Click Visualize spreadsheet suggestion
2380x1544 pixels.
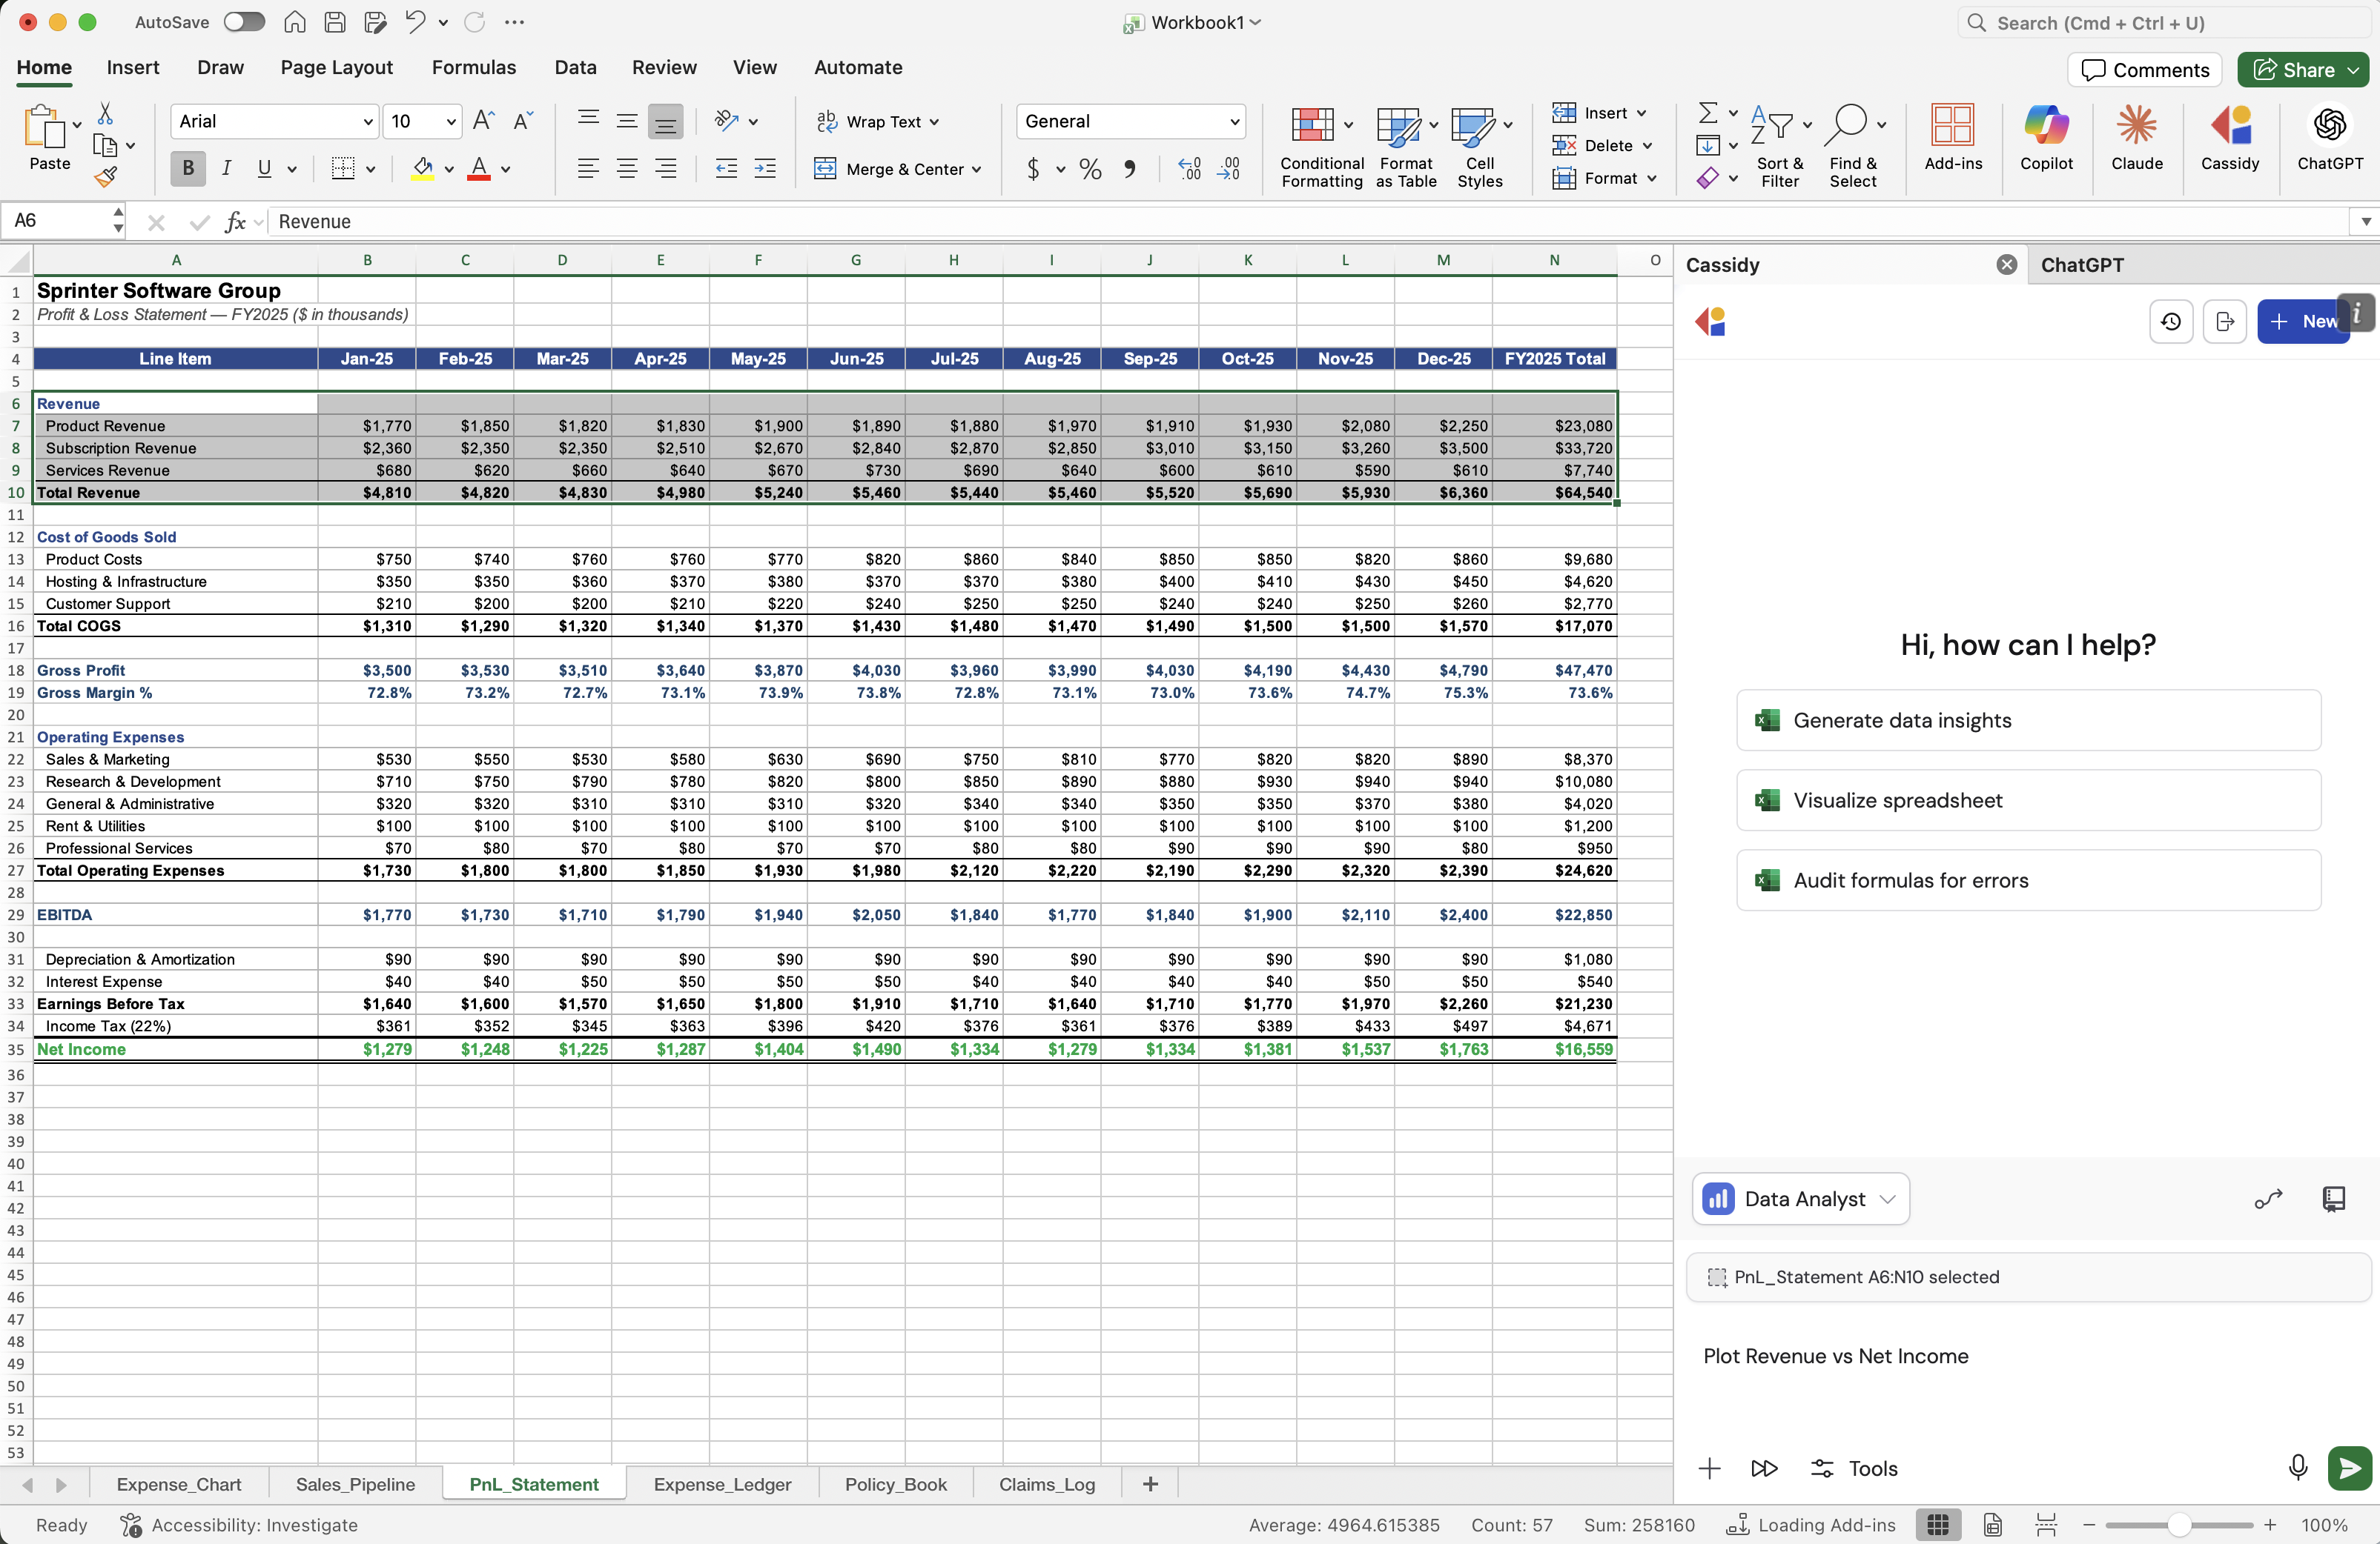[x=2028, y=800]
